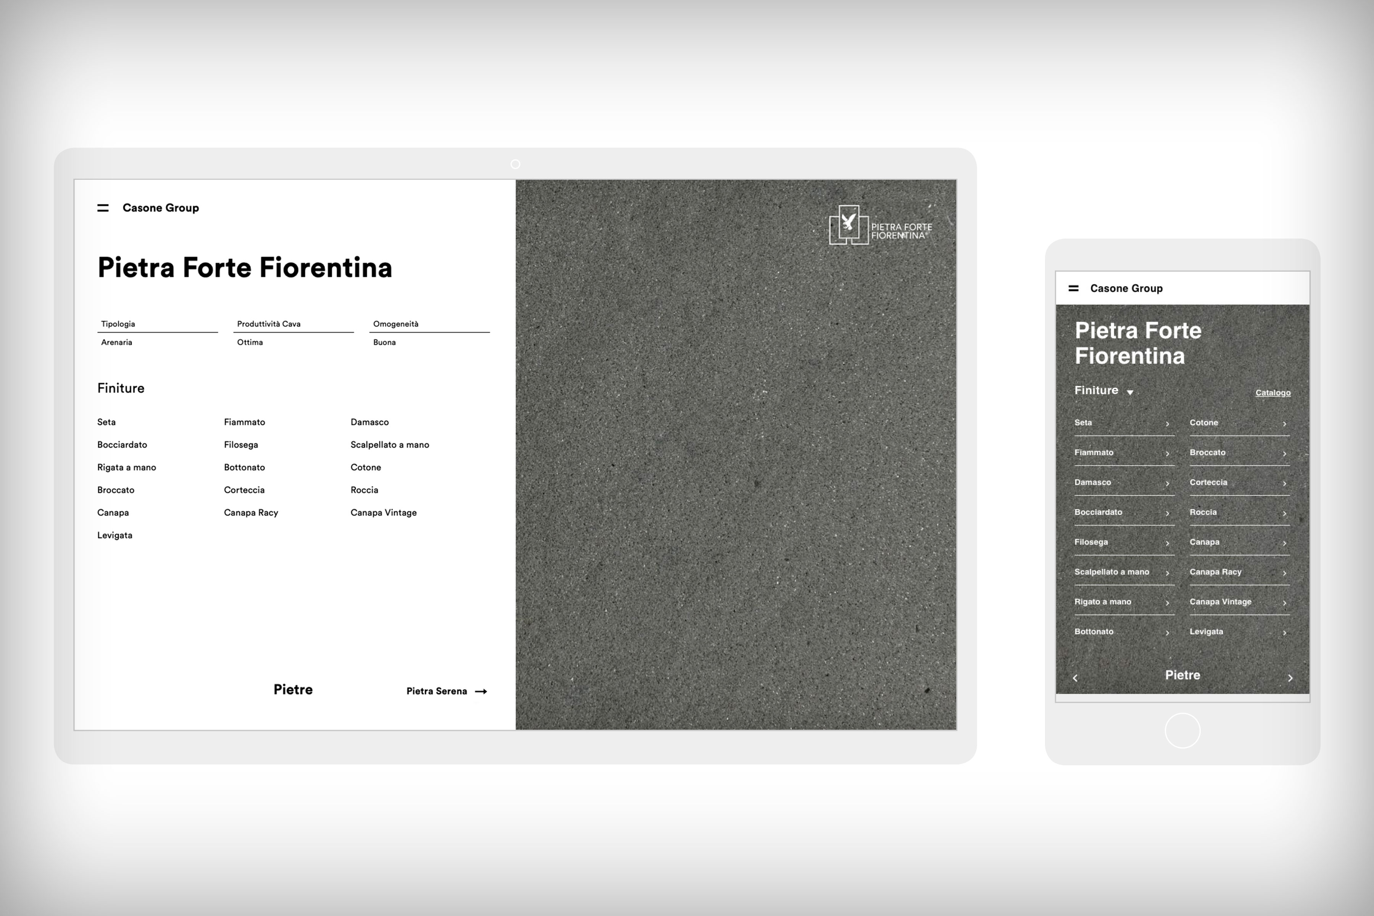Viewport: 1374px width, 916px height.
Task: Click Casone Group title on mobile mockup
Action: [1126, 288]
